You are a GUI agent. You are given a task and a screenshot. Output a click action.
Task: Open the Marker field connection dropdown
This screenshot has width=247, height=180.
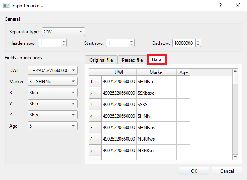pos(53,81)
